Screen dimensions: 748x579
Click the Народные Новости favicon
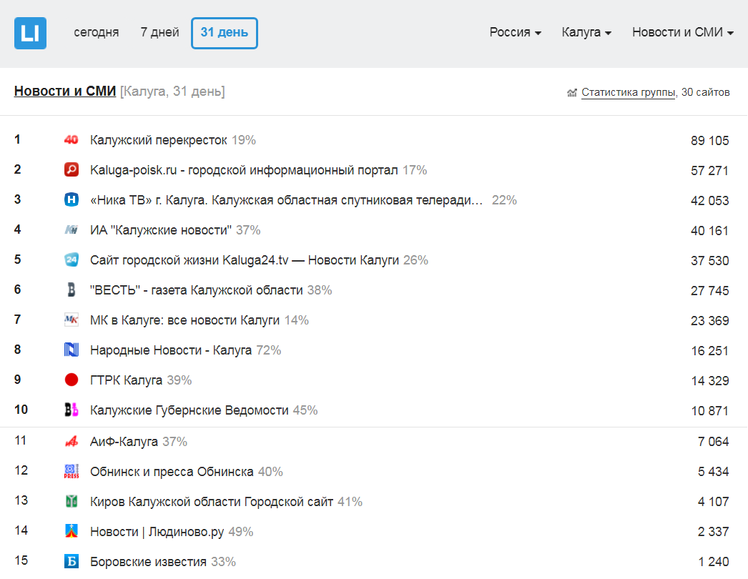tap(71, 350)
